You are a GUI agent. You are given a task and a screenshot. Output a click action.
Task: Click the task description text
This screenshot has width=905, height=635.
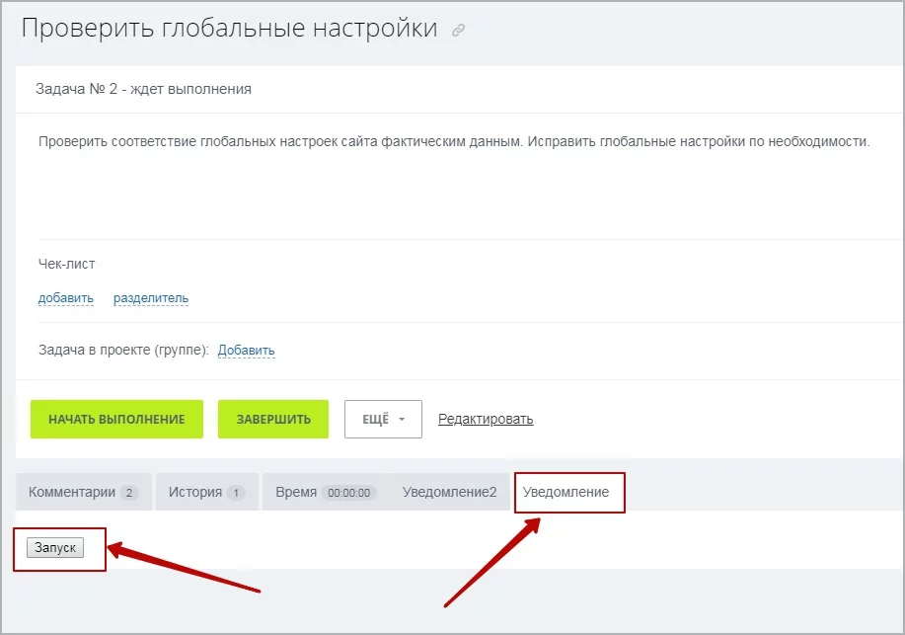[x=454, y=141]
